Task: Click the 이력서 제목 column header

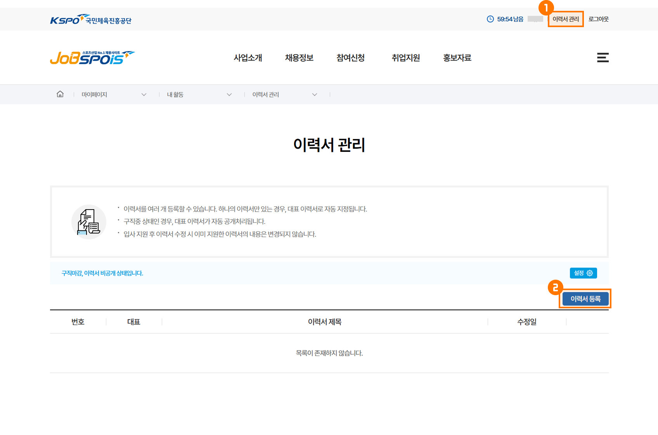Action: point(325,322)
